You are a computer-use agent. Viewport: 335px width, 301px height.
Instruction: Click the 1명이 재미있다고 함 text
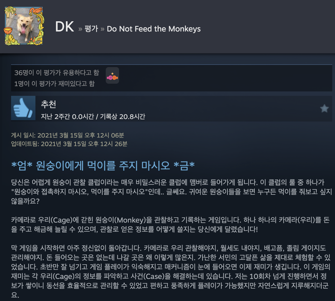[55, 84]
